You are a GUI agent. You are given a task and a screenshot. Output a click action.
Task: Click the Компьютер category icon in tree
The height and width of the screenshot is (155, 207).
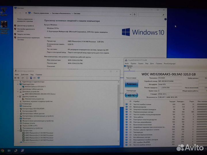point(21,106)
